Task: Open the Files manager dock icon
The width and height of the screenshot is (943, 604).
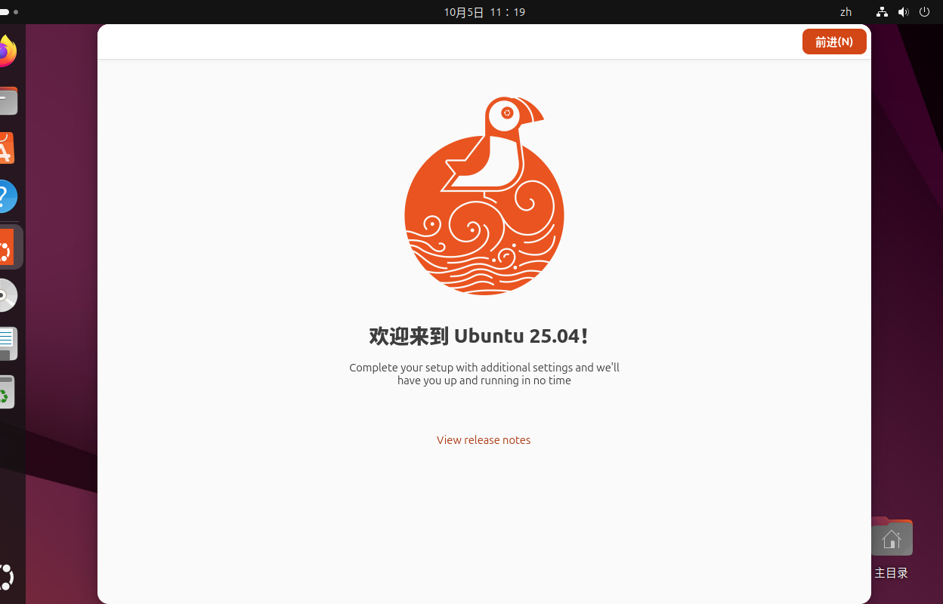Action: coord(7,100)
